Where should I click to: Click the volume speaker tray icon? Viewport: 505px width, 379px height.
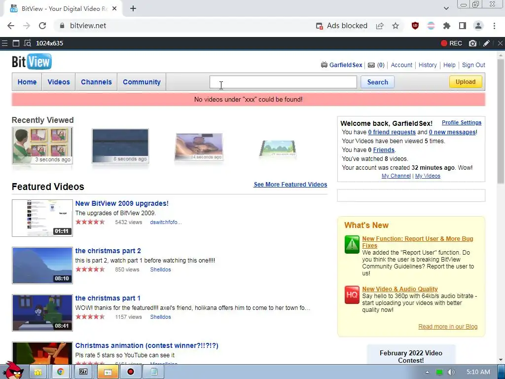click(451, 372)
